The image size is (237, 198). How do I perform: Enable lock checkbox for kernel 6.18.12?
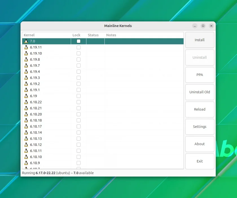point(79,145)
